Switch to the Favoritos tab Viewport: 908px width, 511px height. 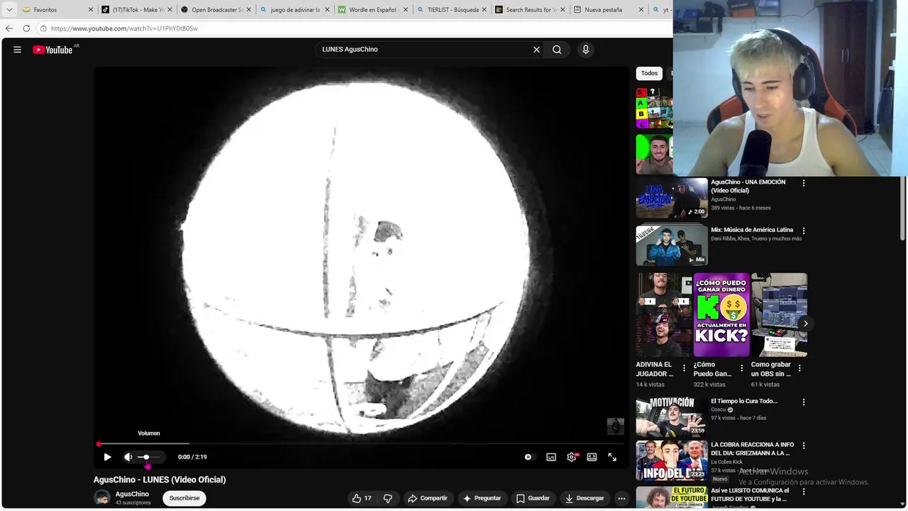click(58, 10)
